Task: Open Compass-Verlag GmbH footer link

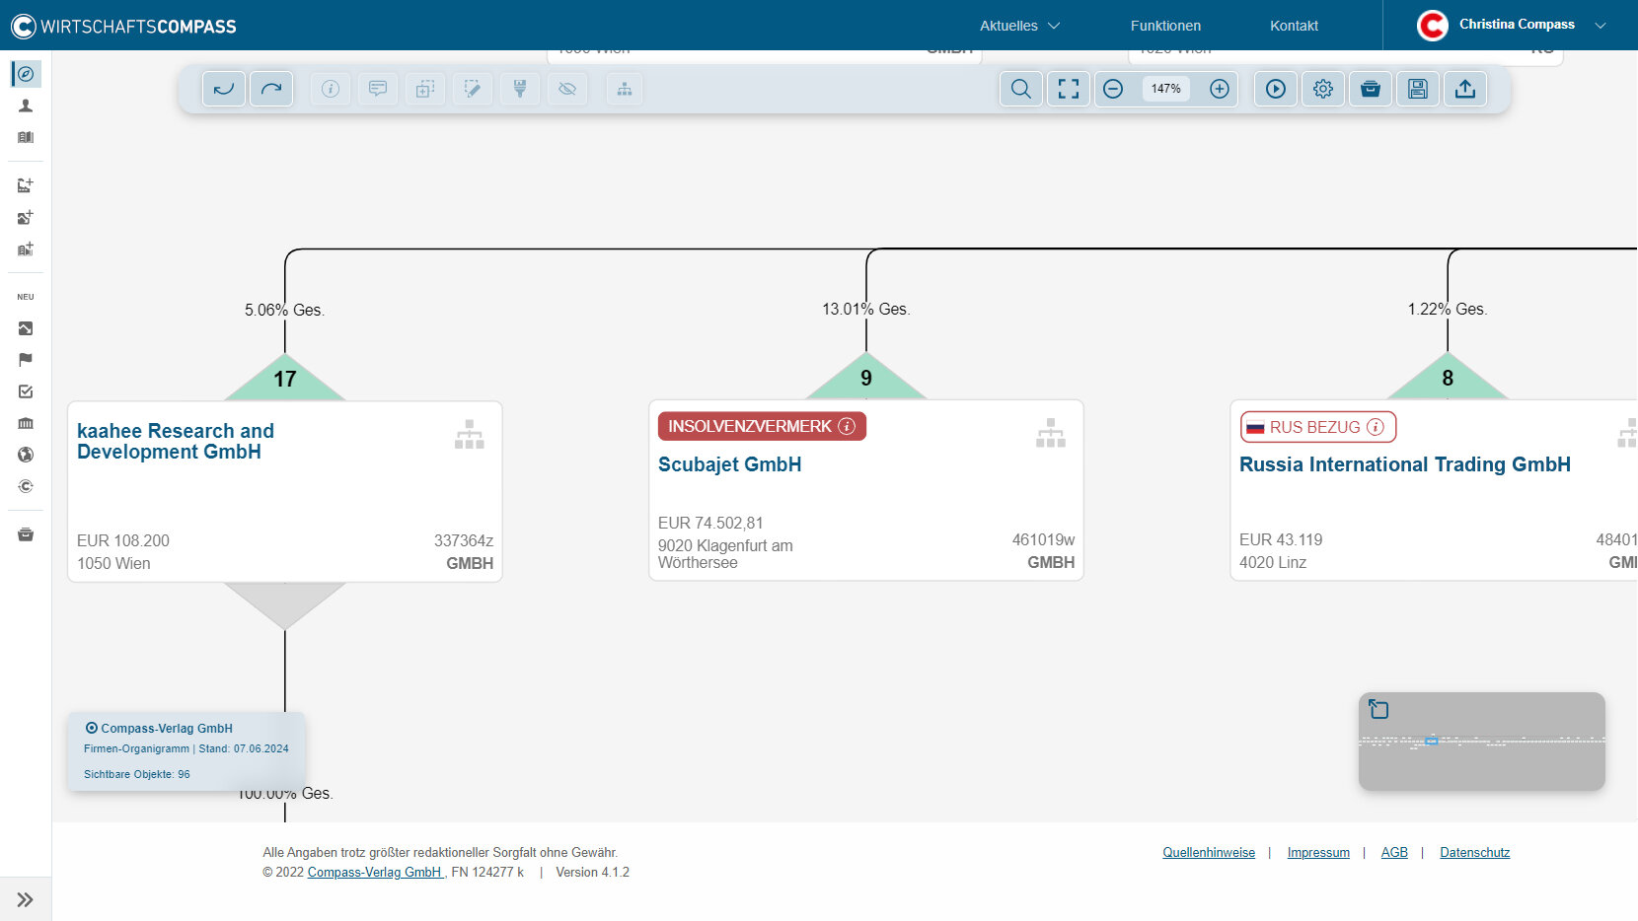Action: [x=375, y=873]
